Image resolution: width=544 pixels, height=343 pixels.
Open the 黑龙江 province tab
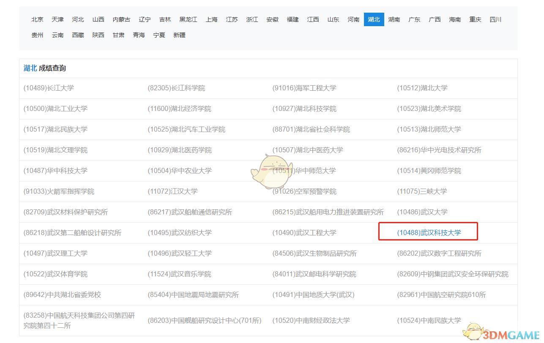pos(189,19)
